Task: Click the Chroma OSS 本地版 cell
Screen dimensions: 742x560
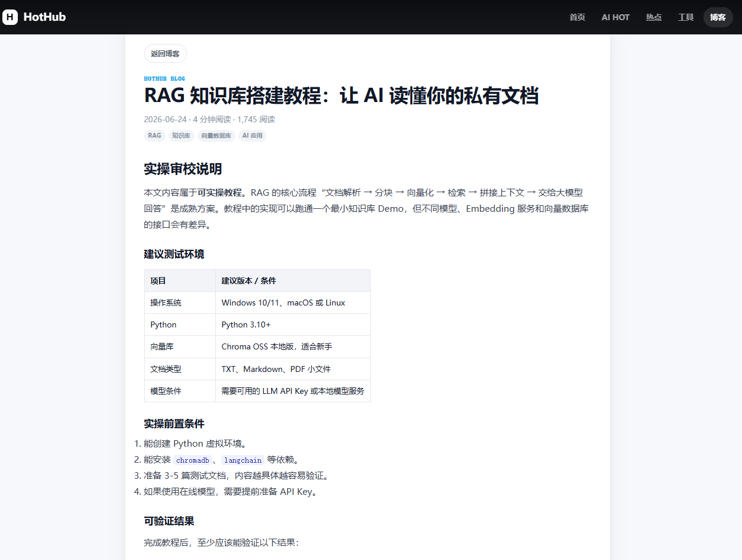Action: [293, 346]
